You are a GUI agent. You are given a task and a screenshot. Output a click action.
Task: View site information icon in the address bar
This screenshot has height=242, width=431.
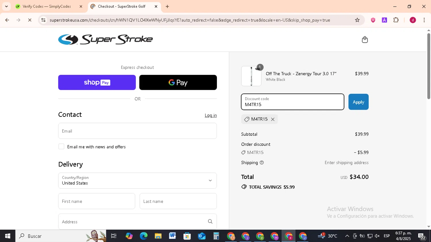point(43,20)
